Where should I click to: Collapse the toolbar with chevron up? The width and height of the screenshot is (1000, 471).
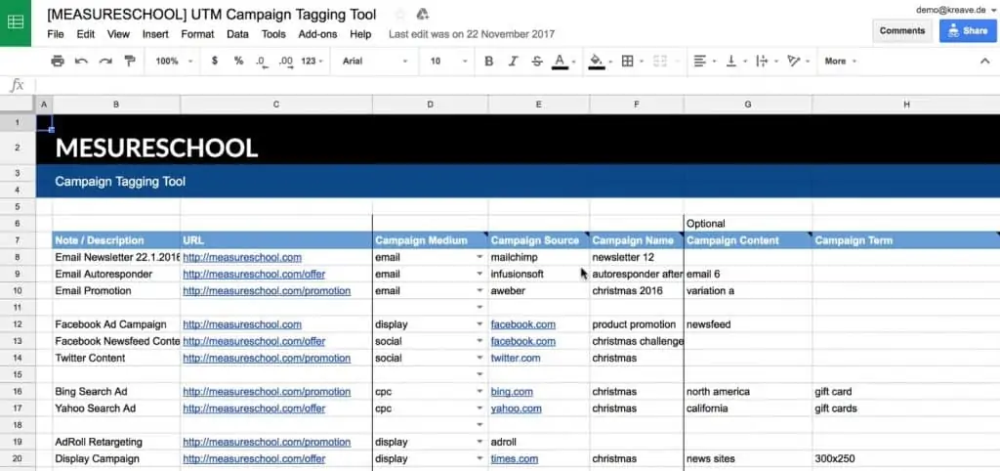tap(983, 62)
